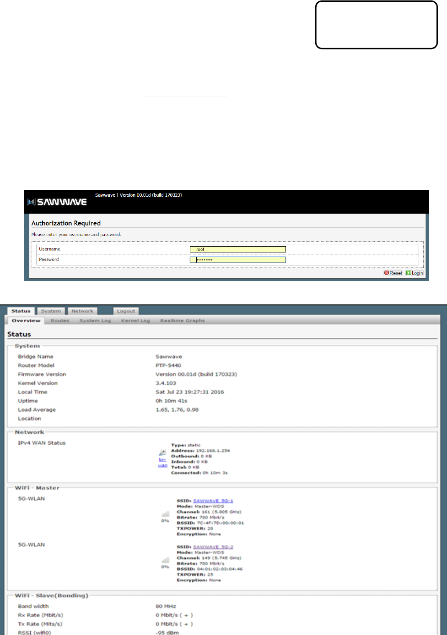The image size is (447, 635).
Task: Click the Bridge Name value 'Sawwave'
Action: [x=169, y=356]
